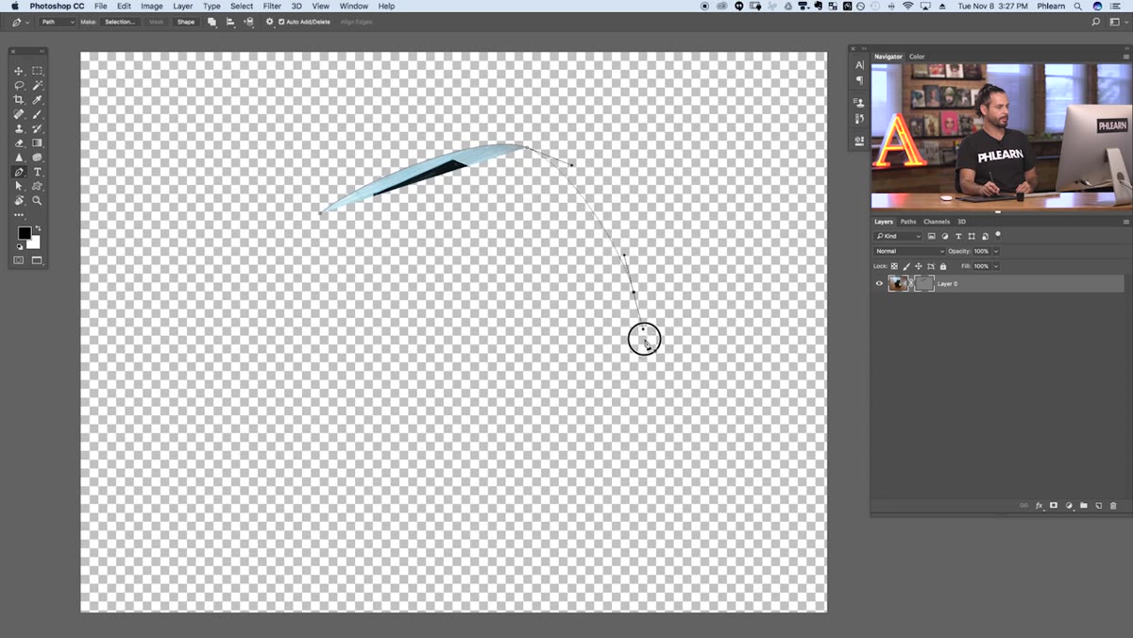This screenshot has width=1133, height=638.
Task: Select the Brush tool
Action: (38, 114)
